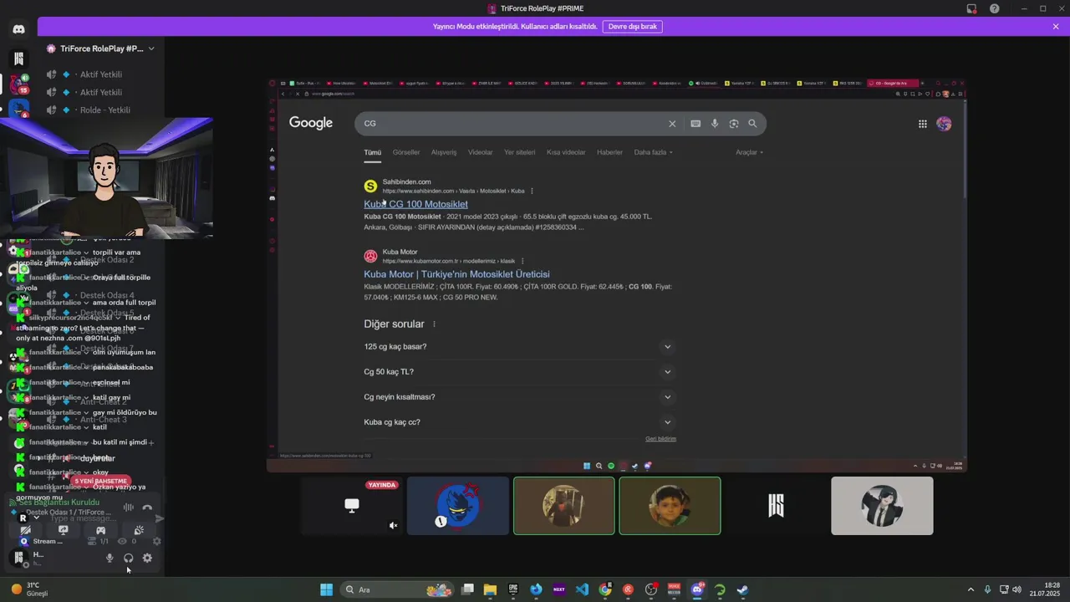Join the first 'Aktif Yetkili' voice channel
The width and height of the screenshot is (1070, 602).
coord(100,74)
